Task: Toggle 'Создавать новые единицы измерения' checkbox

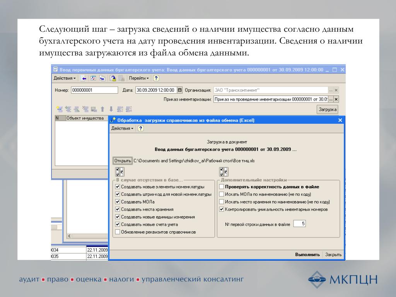Action: [118, 217]
